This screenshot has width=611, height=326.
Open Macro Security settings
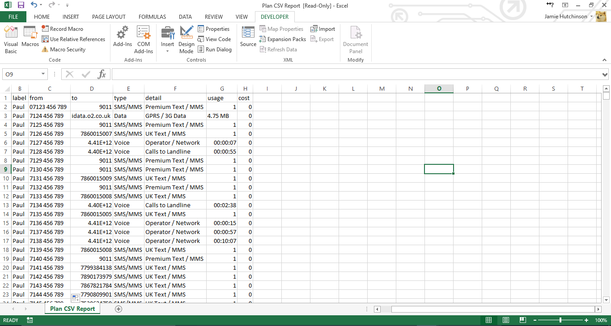(x=64, y=50)
